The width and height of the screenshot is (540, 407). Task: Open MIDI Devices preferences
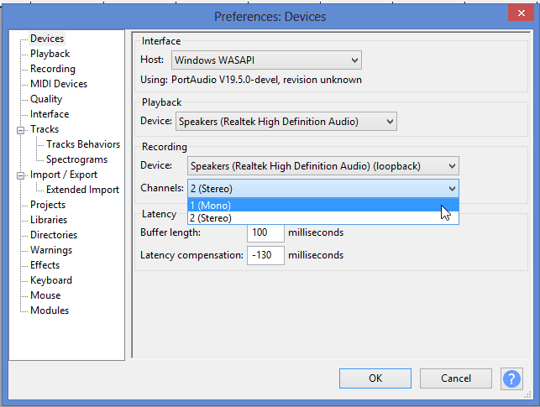(x=58, y=84)
